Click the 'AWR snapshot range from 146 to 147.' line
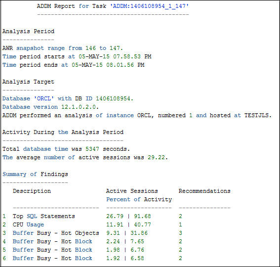The image size is (280, 267). pos(63,48)
